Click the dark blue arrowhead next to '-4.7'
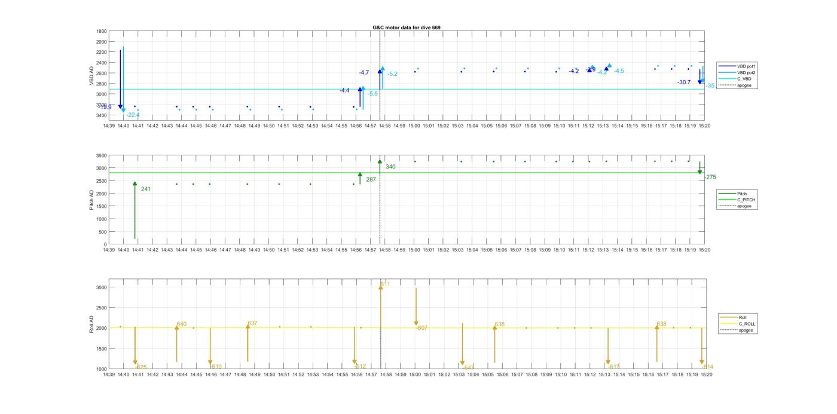The width and height of the screenshot is (837, 414). 380,72
